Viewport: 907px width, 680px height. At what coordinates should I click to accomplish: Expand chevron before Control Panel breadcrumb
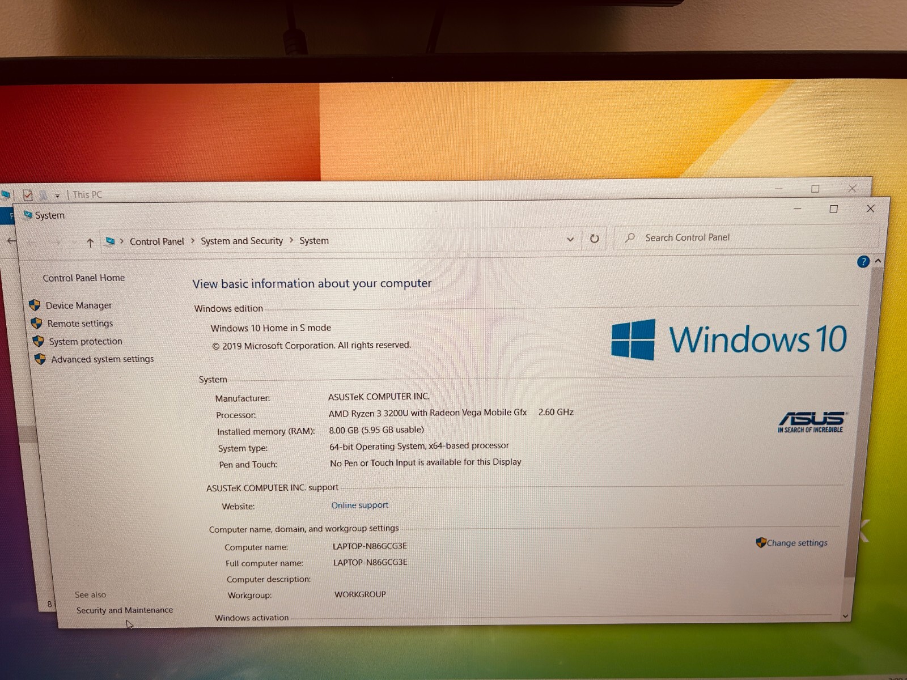click(121, 241)
